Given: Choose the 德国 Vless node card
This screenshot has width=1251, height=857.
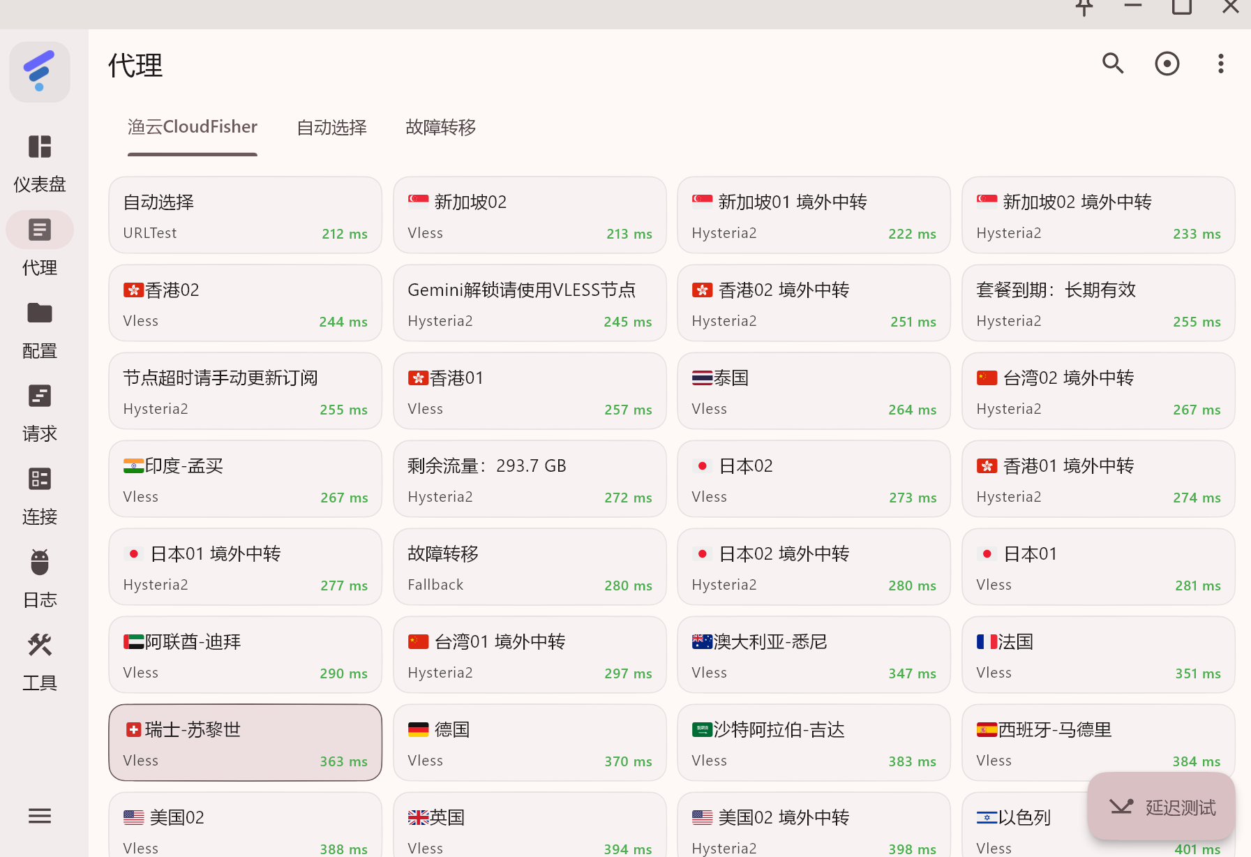Looking at the screenshot, I should pyautogui.click(x=530, y=743).
